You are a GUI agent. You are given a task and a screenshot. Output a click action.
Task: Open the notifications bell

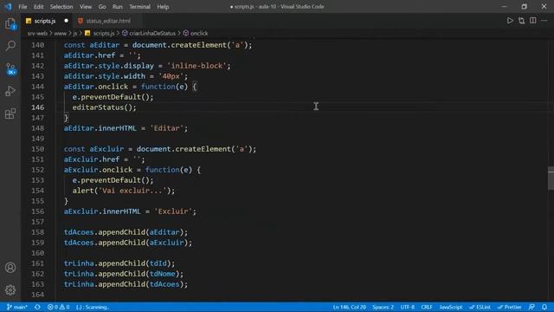[544, 307]
